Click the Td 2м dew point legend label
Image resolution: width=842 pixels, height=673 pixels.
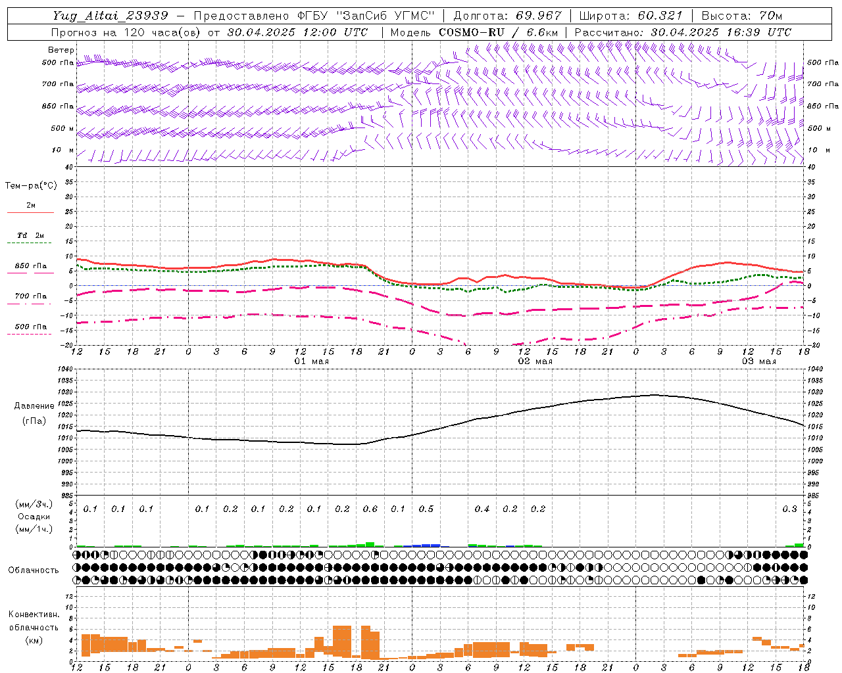coord(31,235)
